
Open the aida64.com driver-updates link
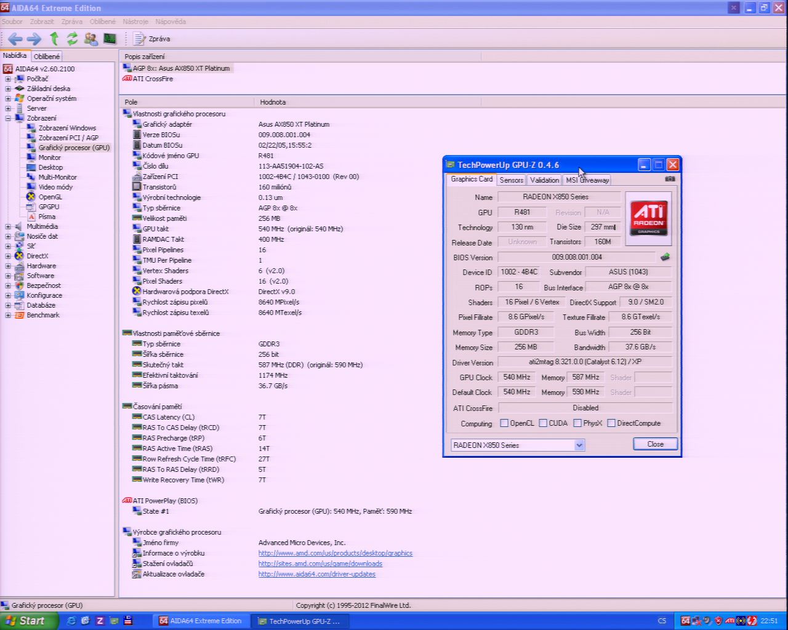317,574
